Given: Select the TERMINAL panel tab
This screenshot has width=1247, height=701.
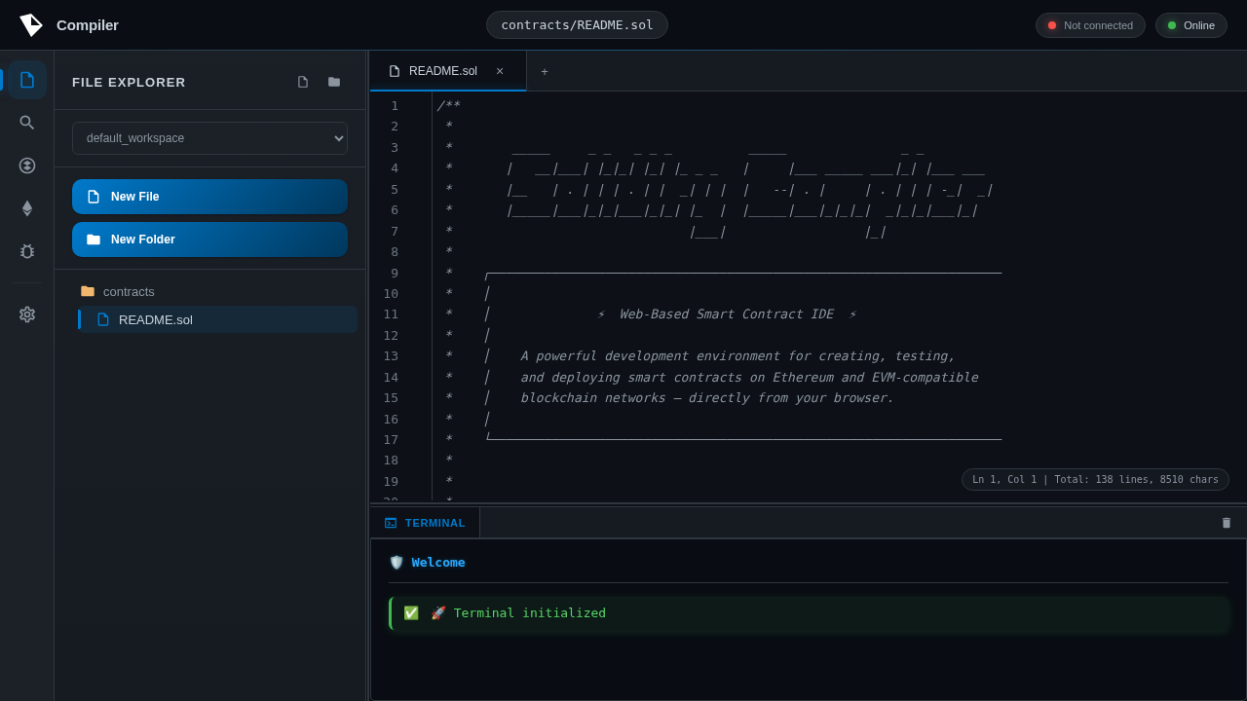Looking at the screenshot, I should tap(425, 523).
